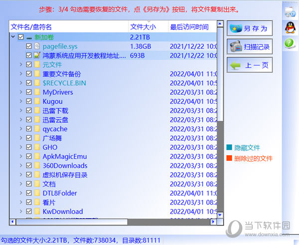Select the KwDownload folder name
The height and width of the screenshot is (245, 299).
point(63,212)
